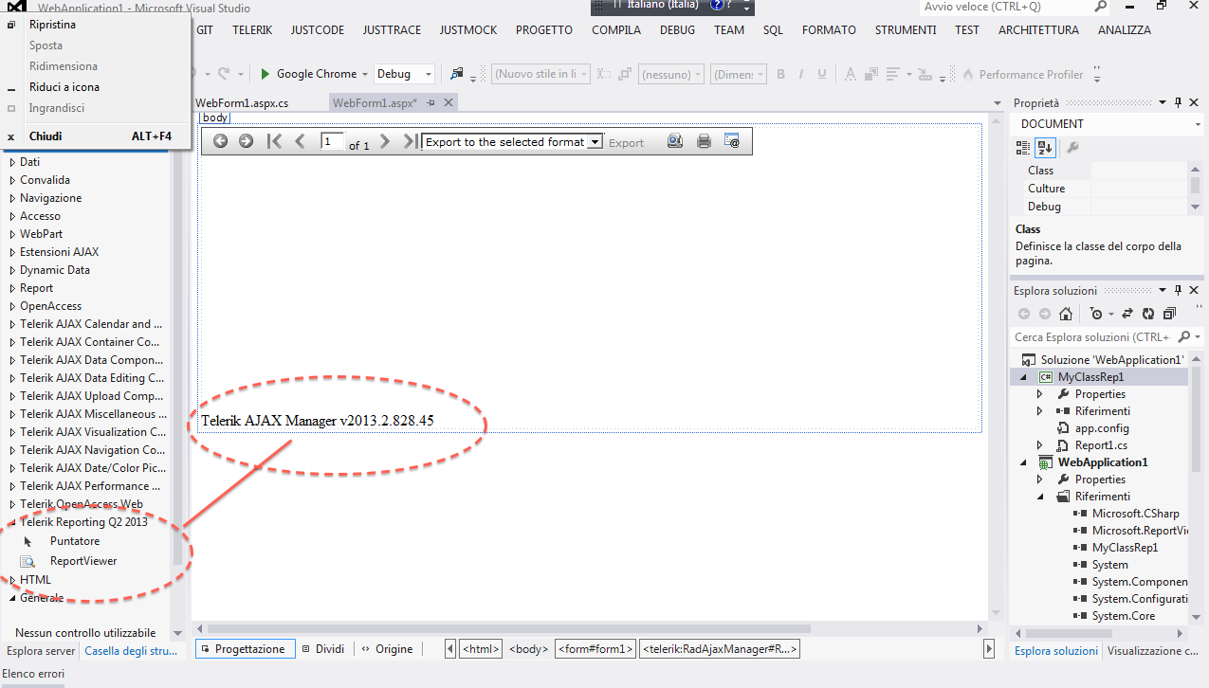This screenshot has height=688, width=1209.
Task: Click the Categorized view icon in Proprietà
Action: coord(1023,147)
